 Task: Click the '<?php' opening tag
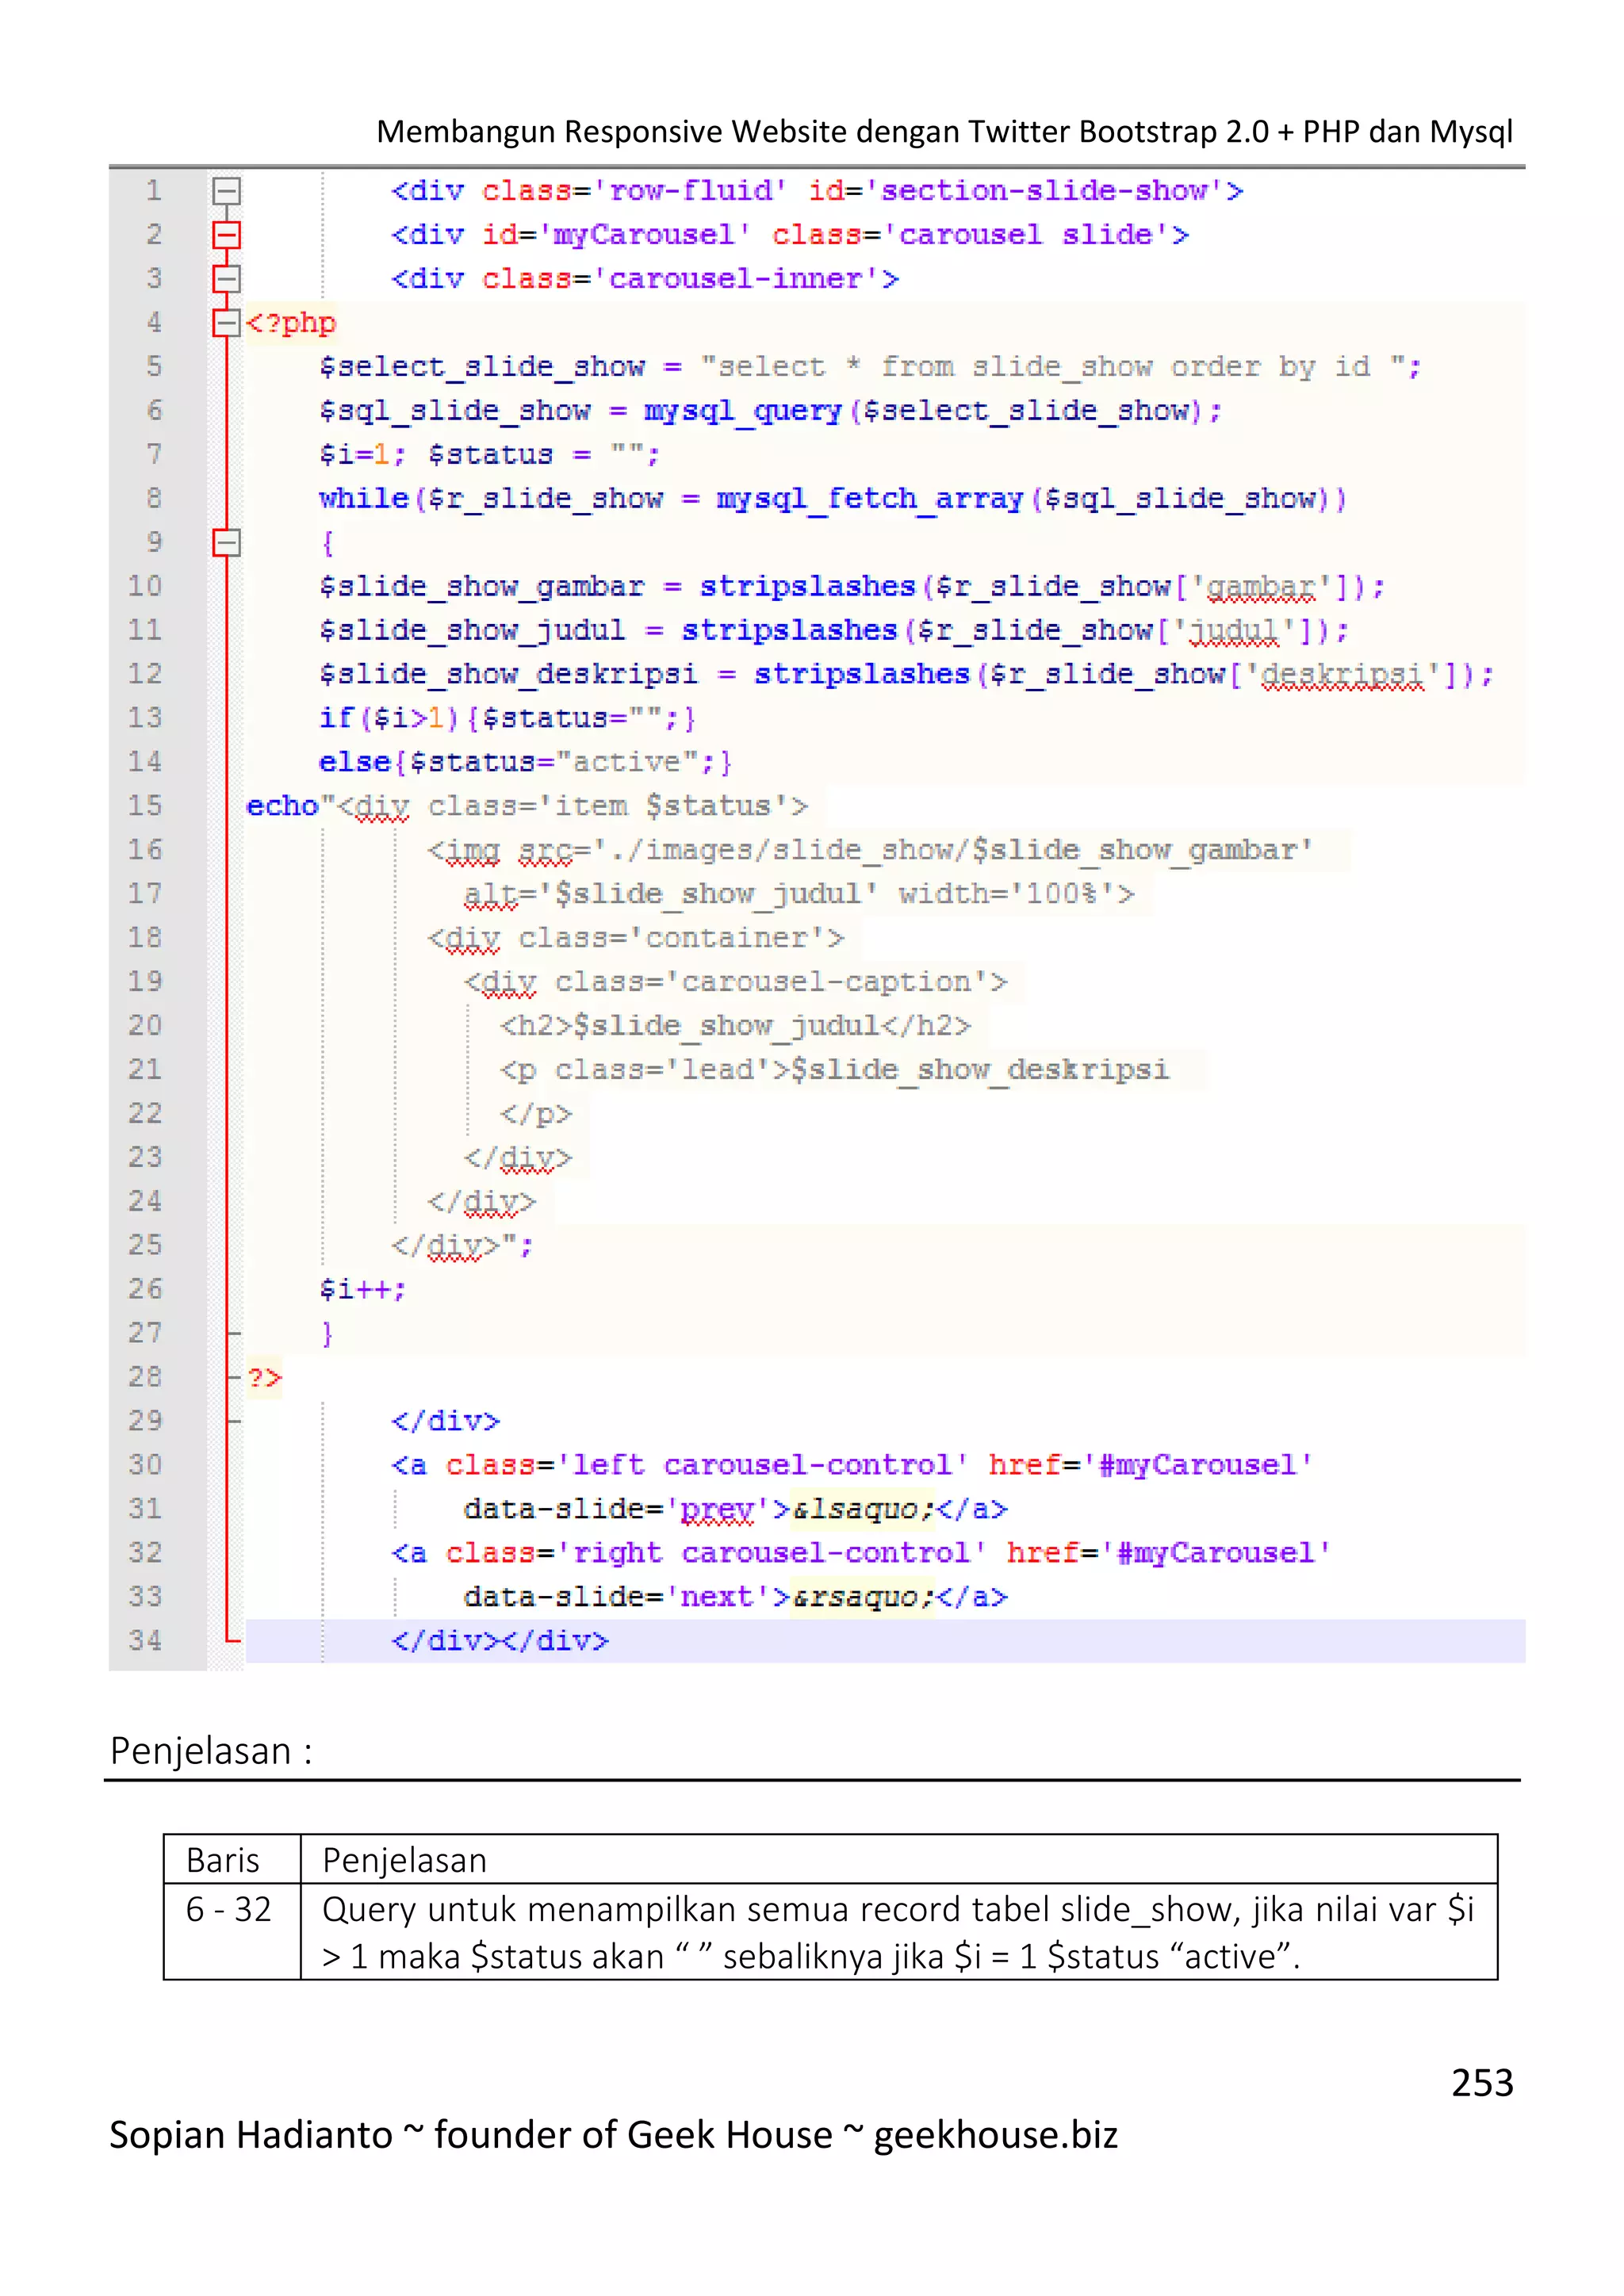(291, 323)
